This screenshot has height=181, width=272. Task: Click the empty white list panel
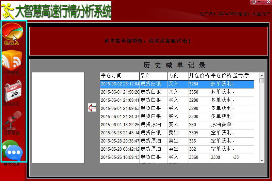pos(58,118)
